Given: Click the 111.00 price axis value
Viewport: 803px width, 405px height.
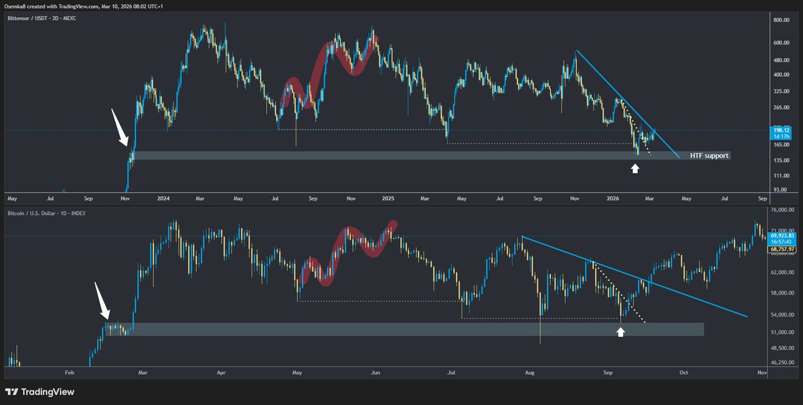Looking at the screenshot, I should click(x=782, y=175).
